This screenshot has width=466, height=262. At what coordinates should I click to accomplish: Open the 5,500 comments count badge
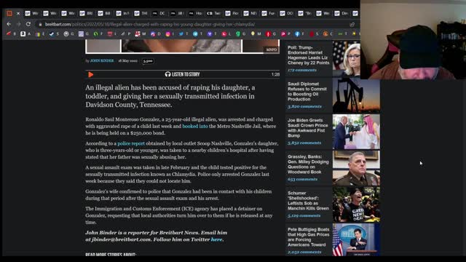(x=148, y=61)
